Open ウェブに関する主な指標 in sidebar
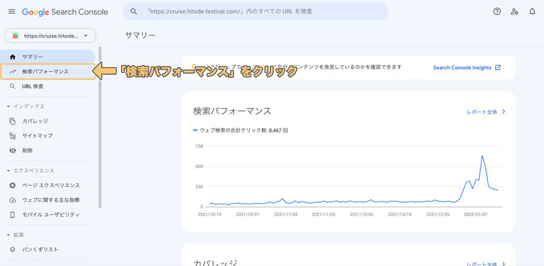Screen dimensions: 544x266 tap(48, 200)
